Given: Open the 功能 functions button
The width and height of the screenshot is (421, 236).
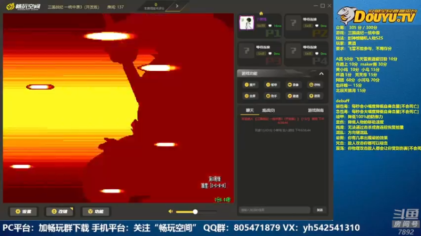Looking at the screenshot, I should (x=96, y=211).
